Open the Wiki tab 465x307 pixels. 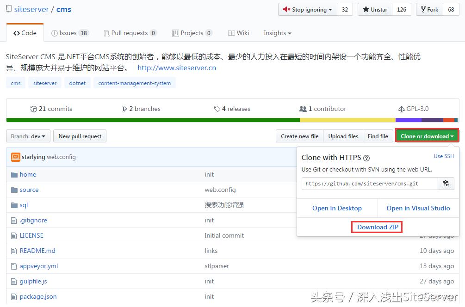(x=239, y=33)
